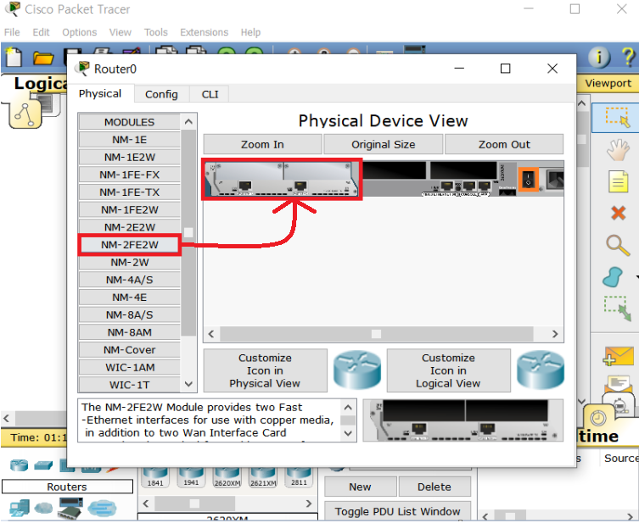Open the Help menu
The width and height of the screenshot is (639, 523).
tap(250, 32)
